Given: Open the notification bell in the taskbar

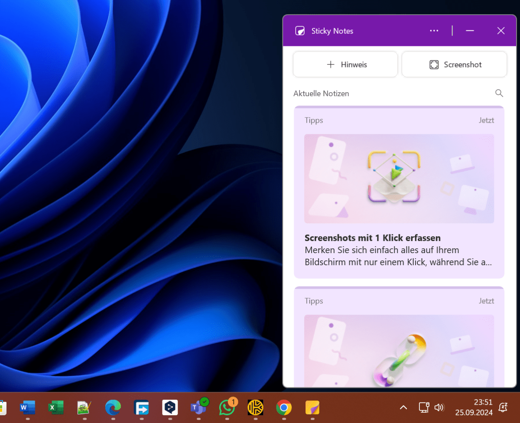Looking at the screenshot, I should (504, 407).
